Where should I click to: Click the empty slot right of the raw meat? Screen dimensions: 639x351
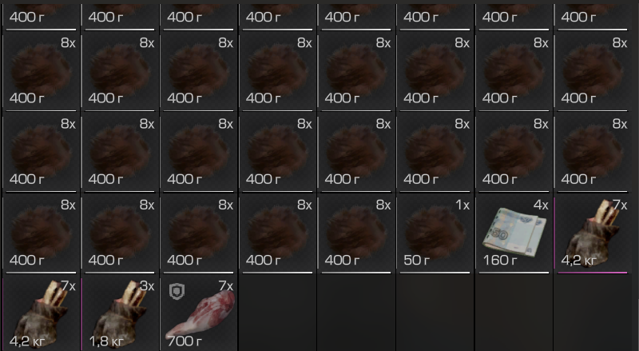(x=277, y=313)
